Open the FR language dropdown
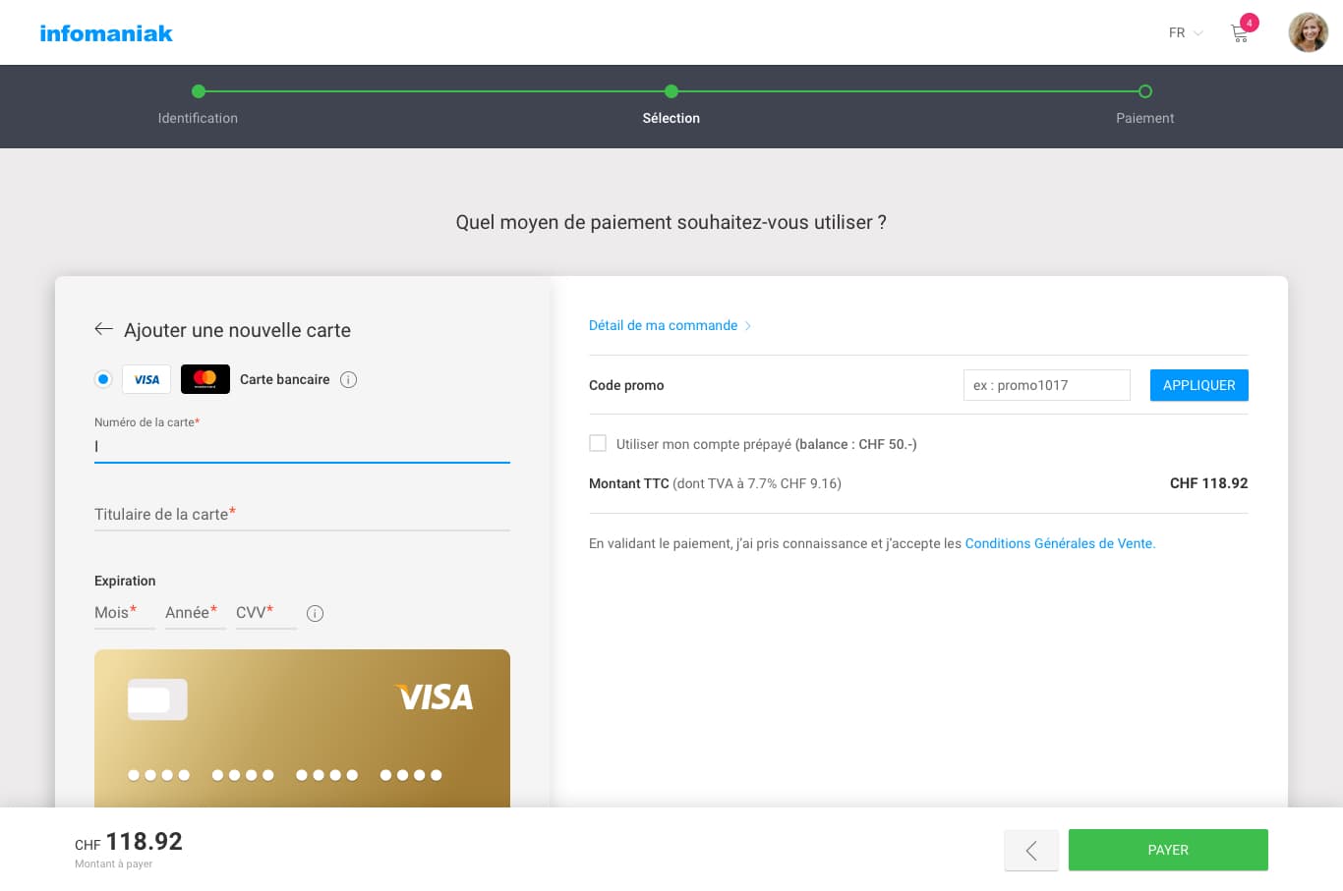The width and height of the screenshot is (1343, 891). pyautogui.click(x=1185, y=33)
